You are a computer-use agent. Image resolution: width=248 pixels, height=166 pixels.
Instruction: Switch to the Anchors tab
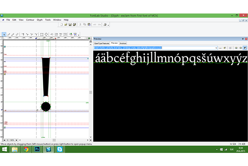coord(123,43)
